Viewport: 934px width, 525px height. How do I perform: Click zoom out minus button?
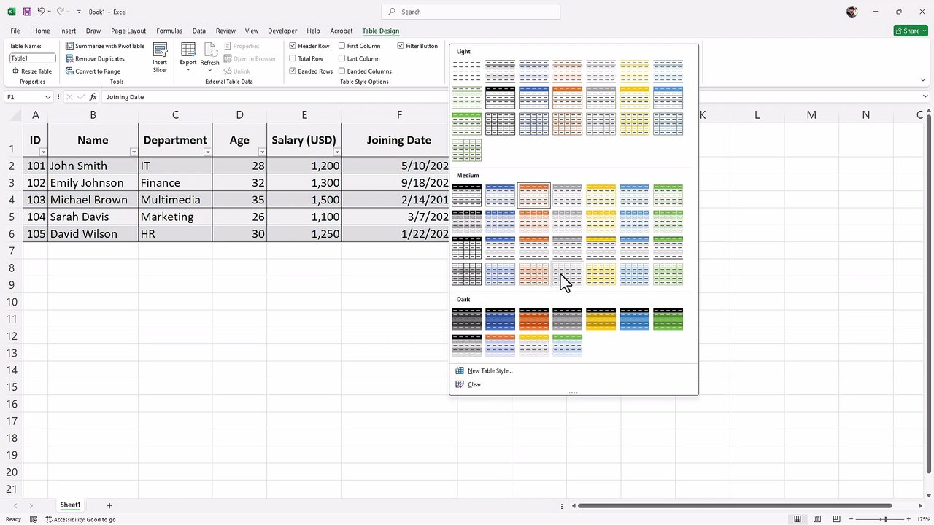pos(852,519)
